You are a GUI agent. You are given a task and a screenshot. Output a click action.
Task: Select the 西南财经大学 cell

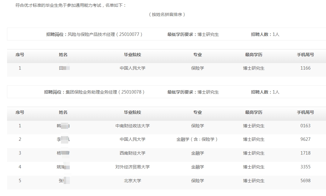132,153
